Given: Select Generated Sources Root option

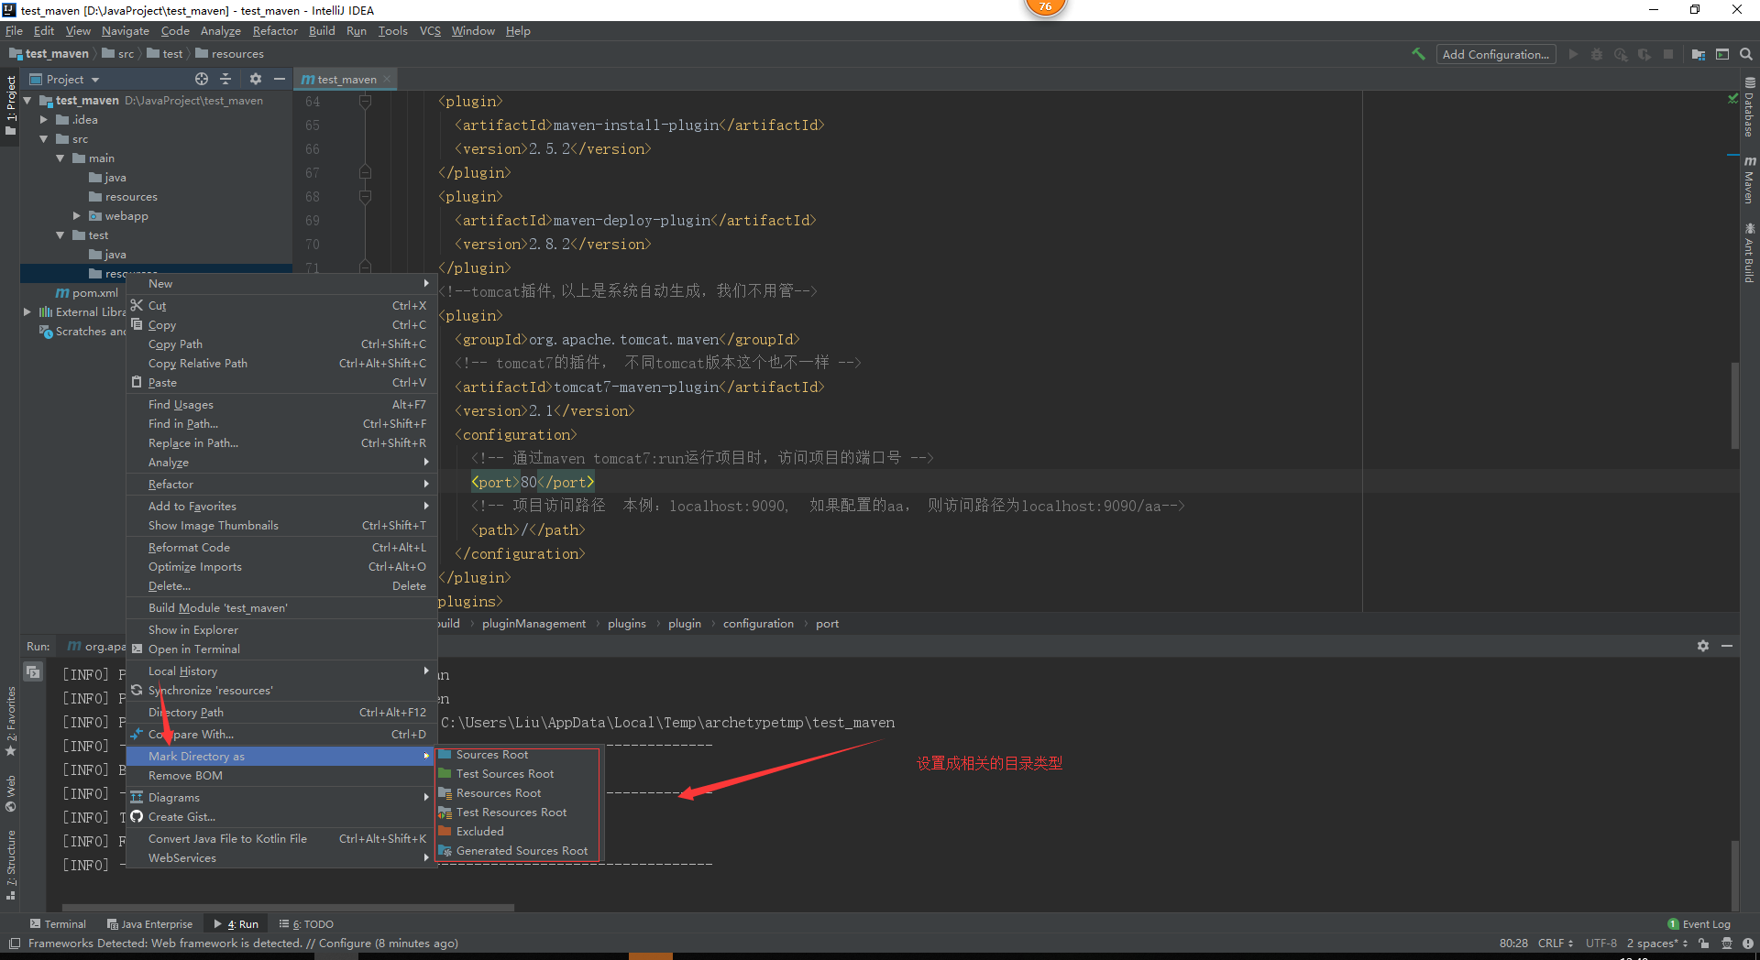Looking at the screenshot, I should 517,851.
